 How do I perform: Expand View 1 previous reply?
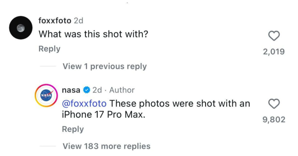tap(105, 66)
